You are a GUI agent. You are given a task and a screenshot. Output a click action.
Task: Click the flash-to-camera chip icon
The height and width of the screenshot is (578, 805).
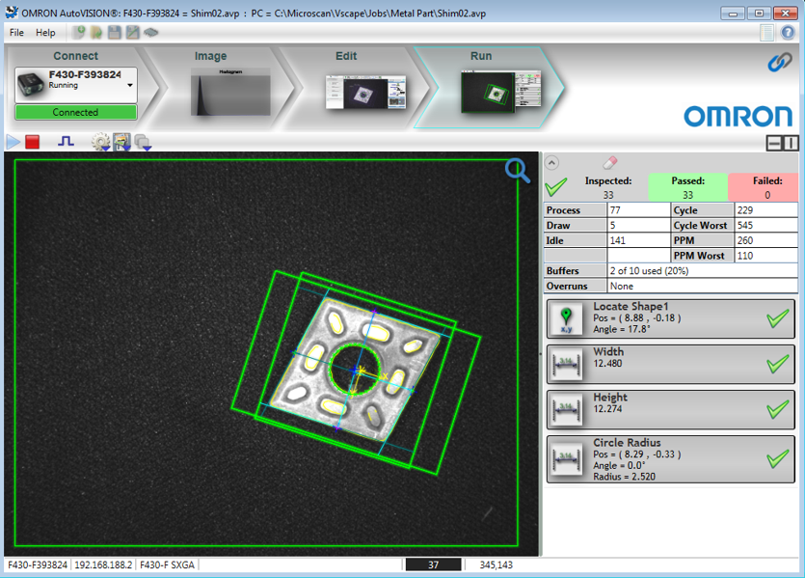150,33
